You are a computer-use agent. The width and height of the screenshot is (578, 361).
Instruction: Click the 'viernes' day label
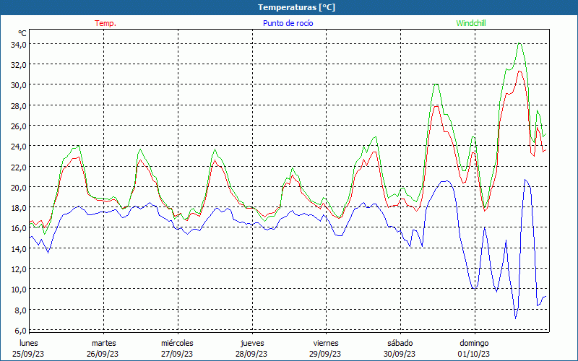[x=326, y=343]
